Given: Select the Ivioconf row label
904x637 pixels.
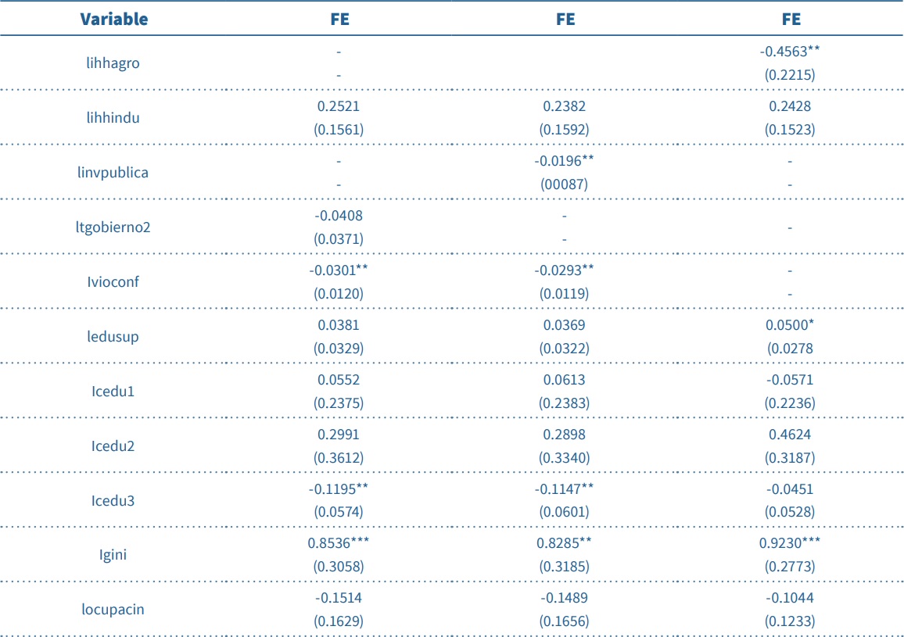Looking at the screenshot, I should click(x=113, y=282).
